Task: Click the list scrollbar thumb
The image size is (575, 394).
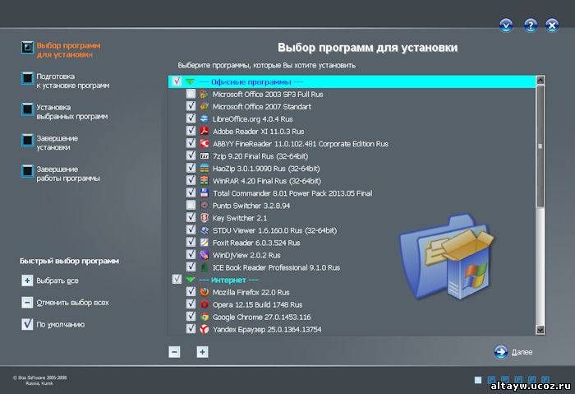Action: tap(540, 146)
